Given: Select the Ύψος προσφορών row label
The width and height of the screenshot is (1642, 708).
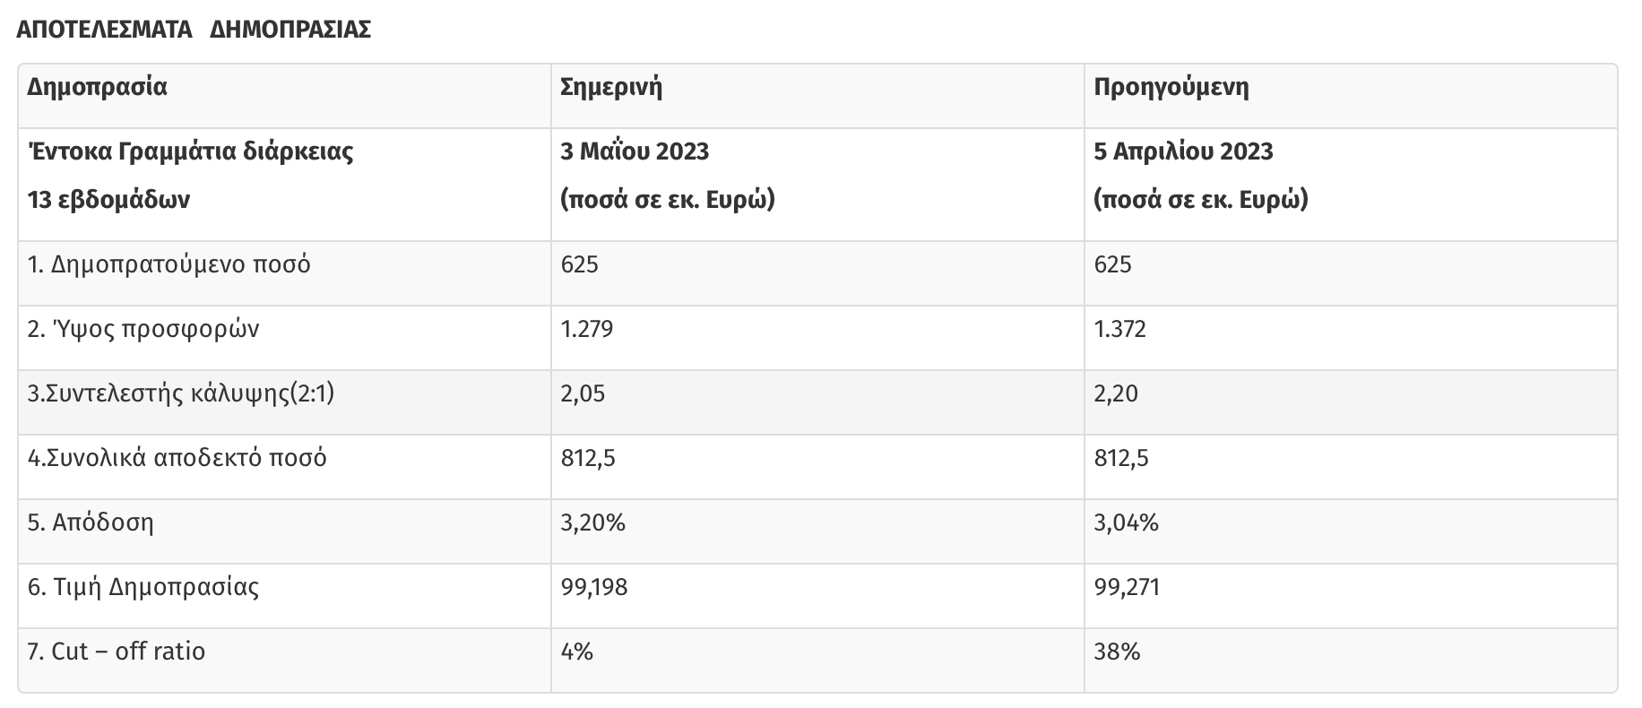Looking at the screenshot, I should pyautogui.click(x=143, y=330).
